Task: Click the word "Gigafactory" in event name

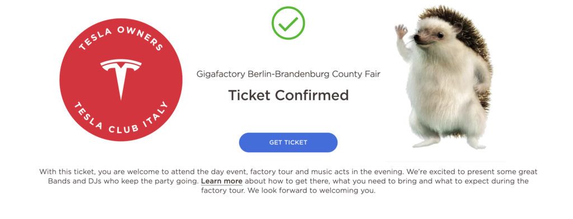Action: [x=220, y=74]
